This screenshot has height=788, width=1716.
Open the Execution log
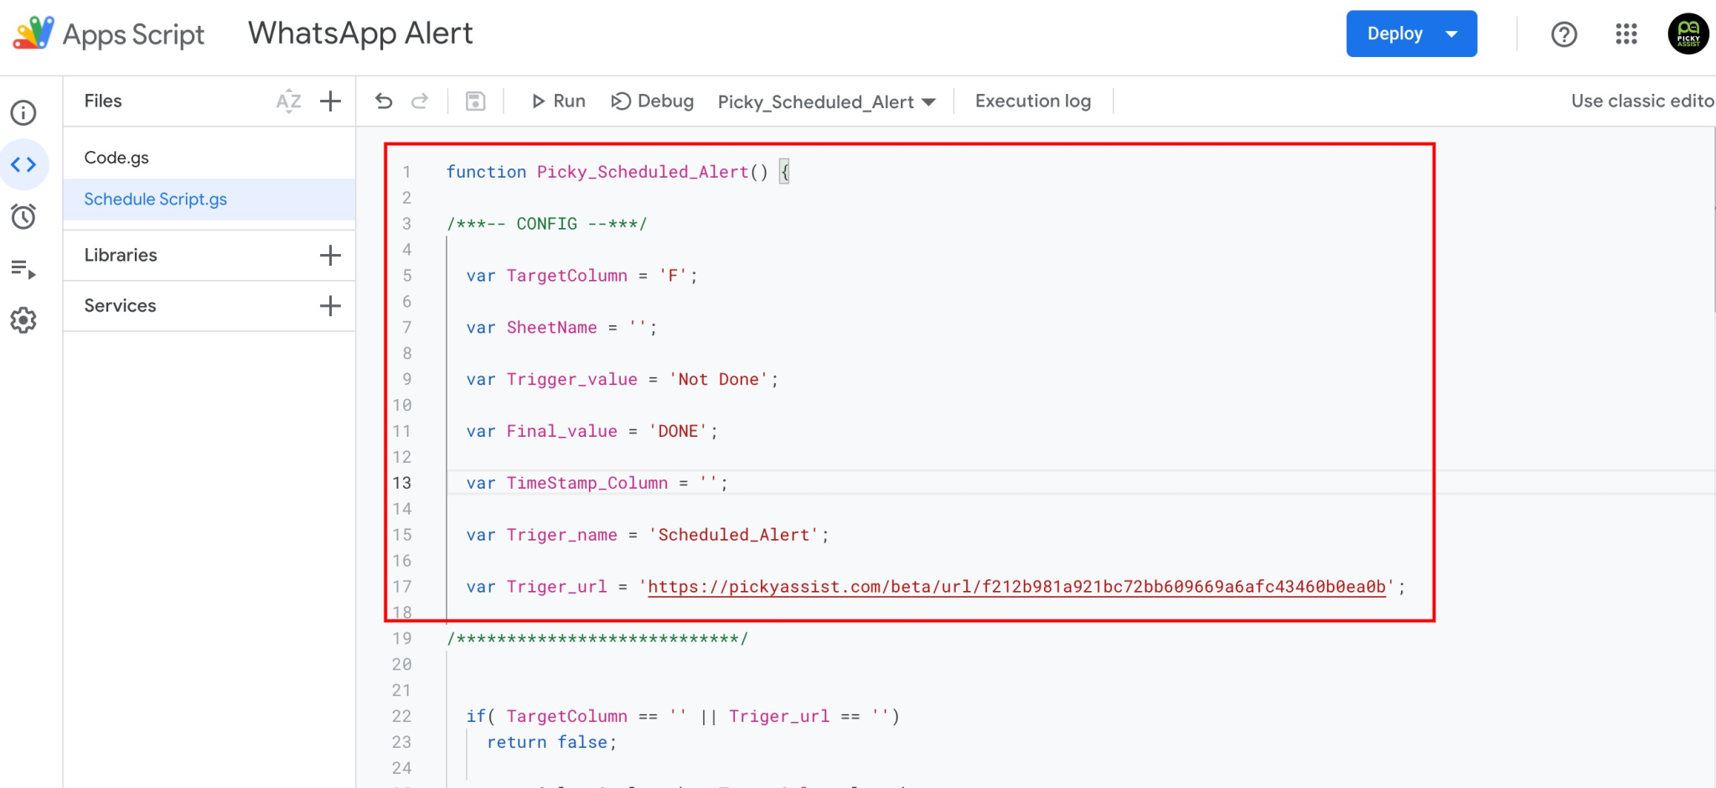[1032, 101]
